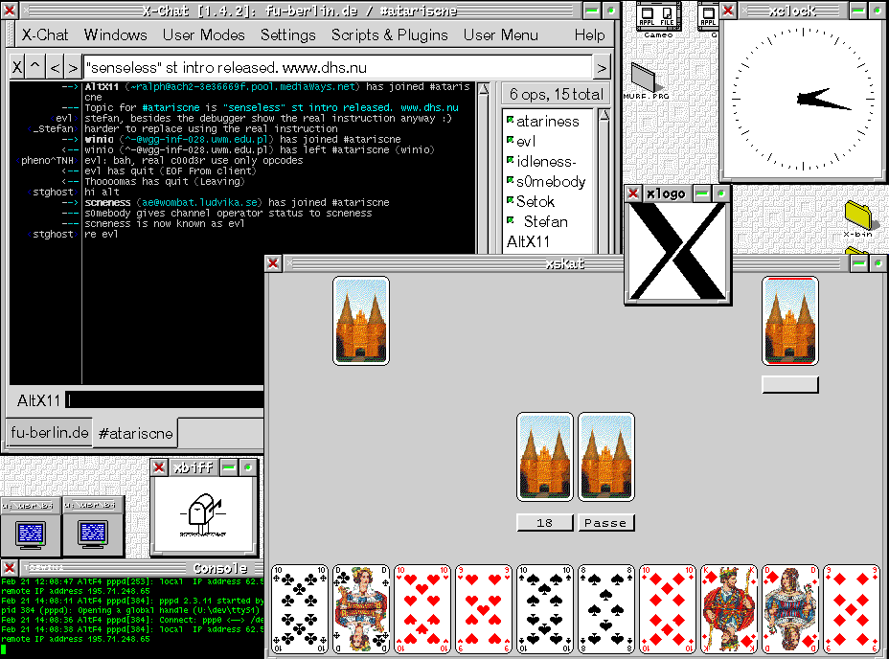Screen dimensions: 889x659
Task: Click the caret (^) button beside the topic bar
Action: 35,67
